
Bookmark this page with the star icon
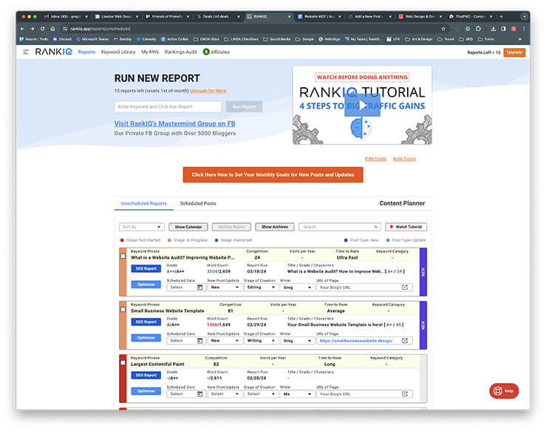click(x=443, y=29)
